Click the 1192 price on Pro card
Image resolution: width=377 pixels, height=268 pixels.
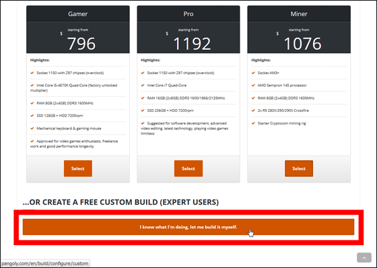pos(192,44)
